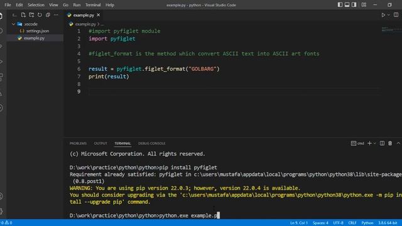This screenshot has height=226, width=402.
Task: Open the Terminal menu
Action: [93, 5]
